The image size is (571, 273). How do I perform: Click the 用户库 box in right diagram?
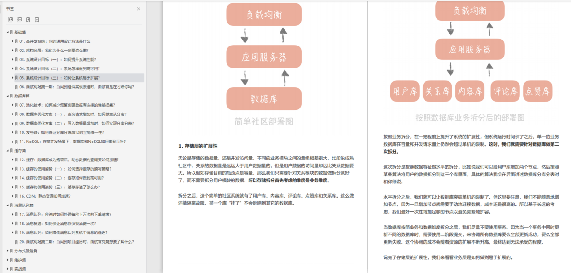pyautogui.click(x=405, y=91)
